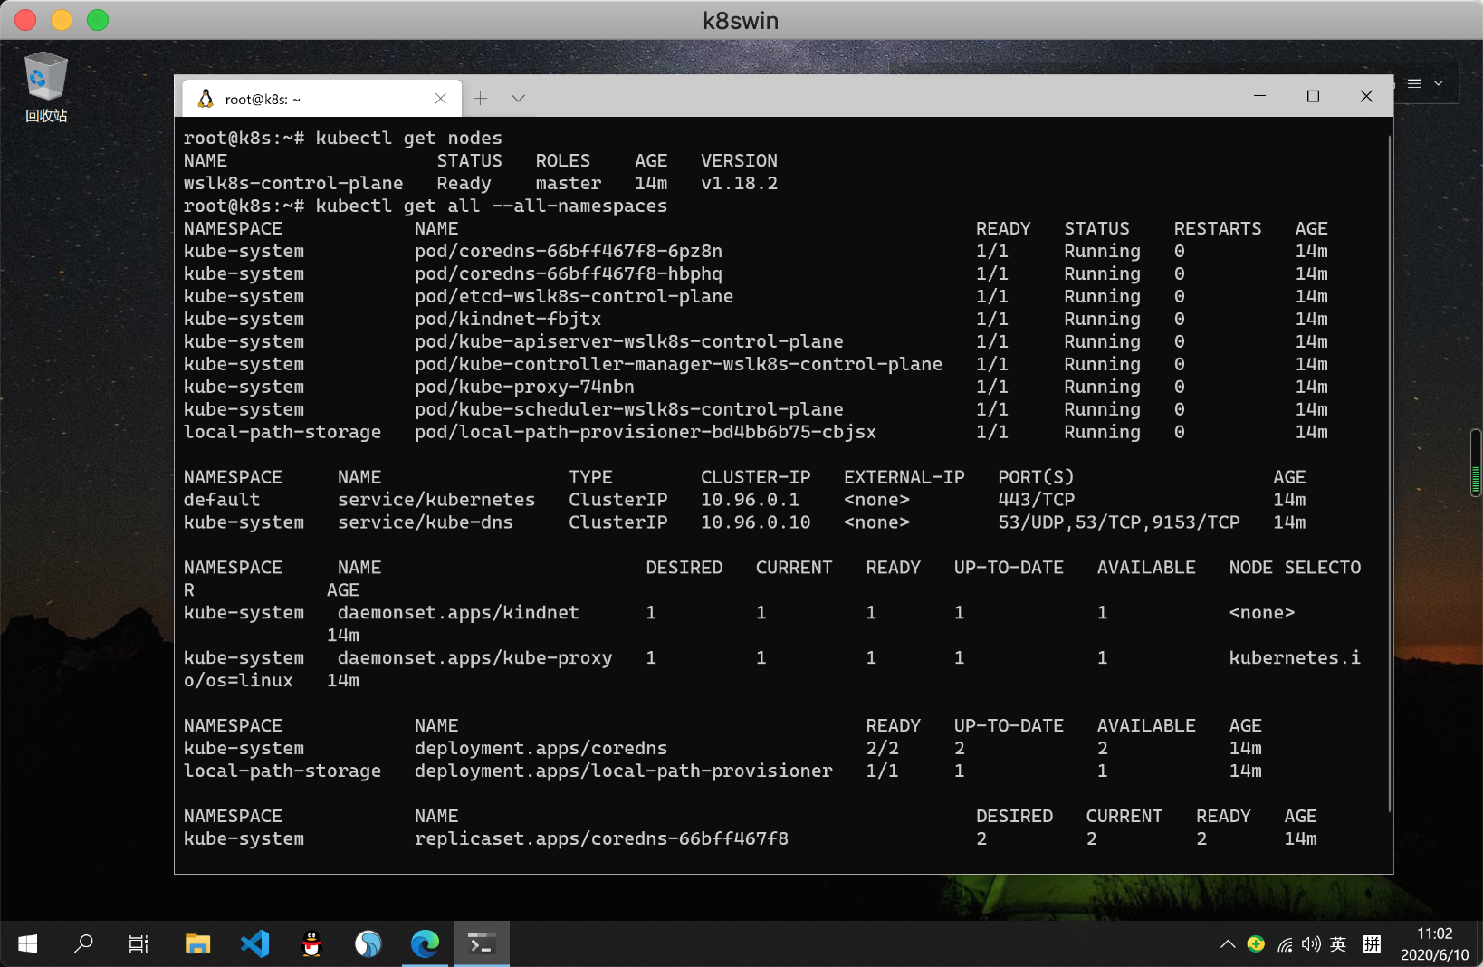Click pod/kube-proxy-74nbn
The image size is (1483, 967).
[524, 387]
